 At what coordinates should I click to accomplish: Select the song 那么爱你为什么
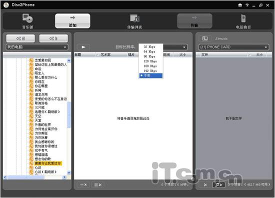pyautogui.click(x=46, y=77)
